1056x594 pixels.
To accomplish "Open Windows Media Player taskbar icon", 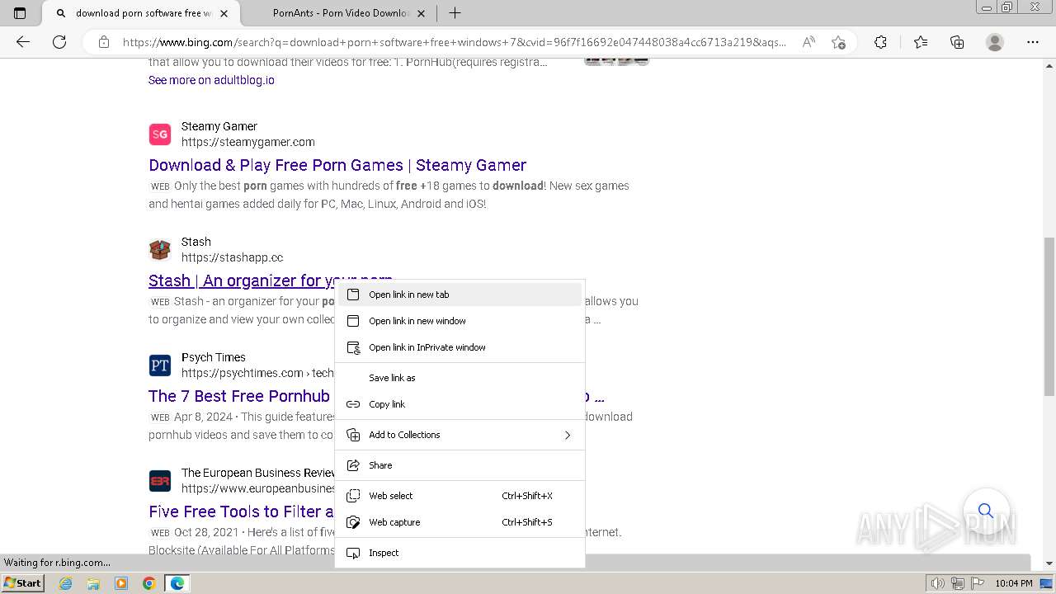I will (x=121, y=583).
